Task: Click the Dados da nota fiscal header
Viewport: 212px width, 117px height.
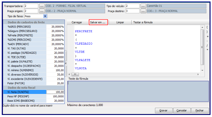Action: (x=34, y=88)
